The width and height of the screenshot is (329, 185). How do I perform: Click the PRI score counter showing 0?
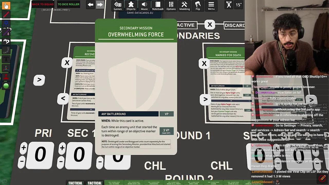[40, 155]
